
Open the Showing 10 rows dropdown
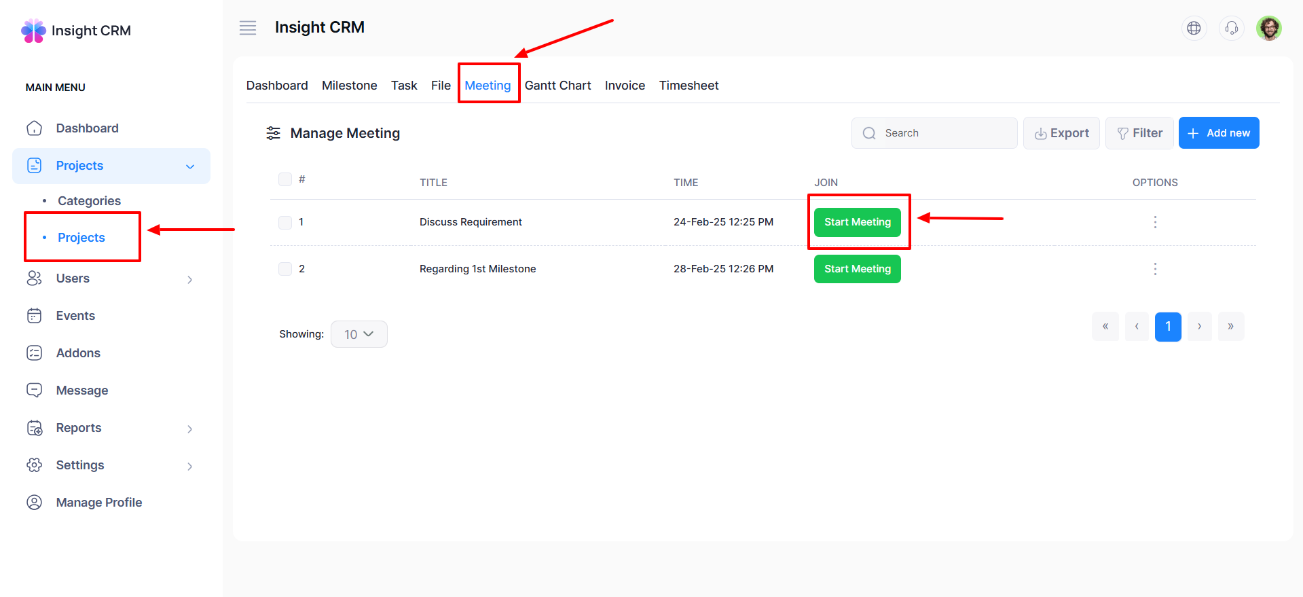[x=359, y=334]
